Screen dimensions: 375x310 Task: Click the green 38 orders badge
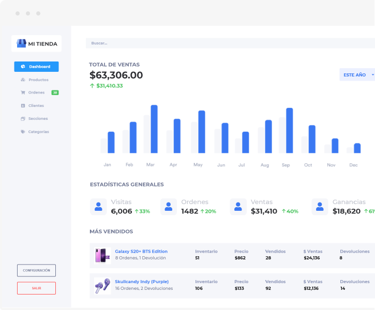click(55, 92)
